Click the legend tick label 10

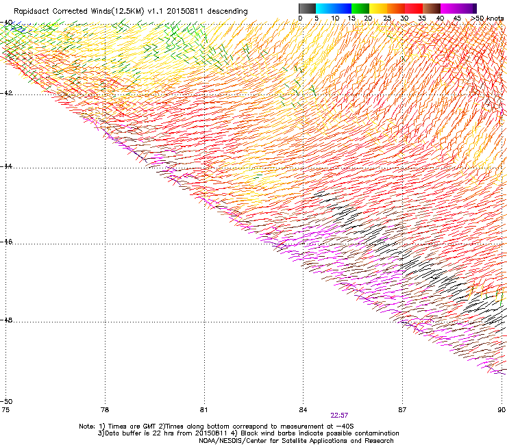tap(335, 18)
